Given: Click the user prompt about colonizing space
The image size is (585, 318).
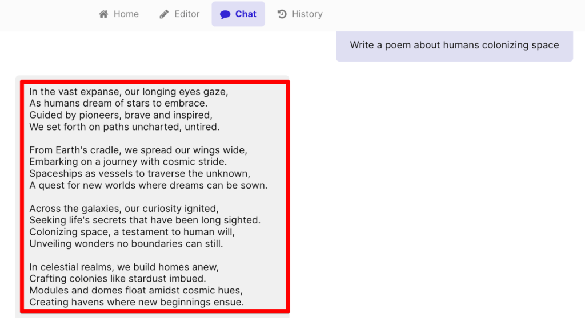Looking at the screenshot, I should (x=454, y=46).
